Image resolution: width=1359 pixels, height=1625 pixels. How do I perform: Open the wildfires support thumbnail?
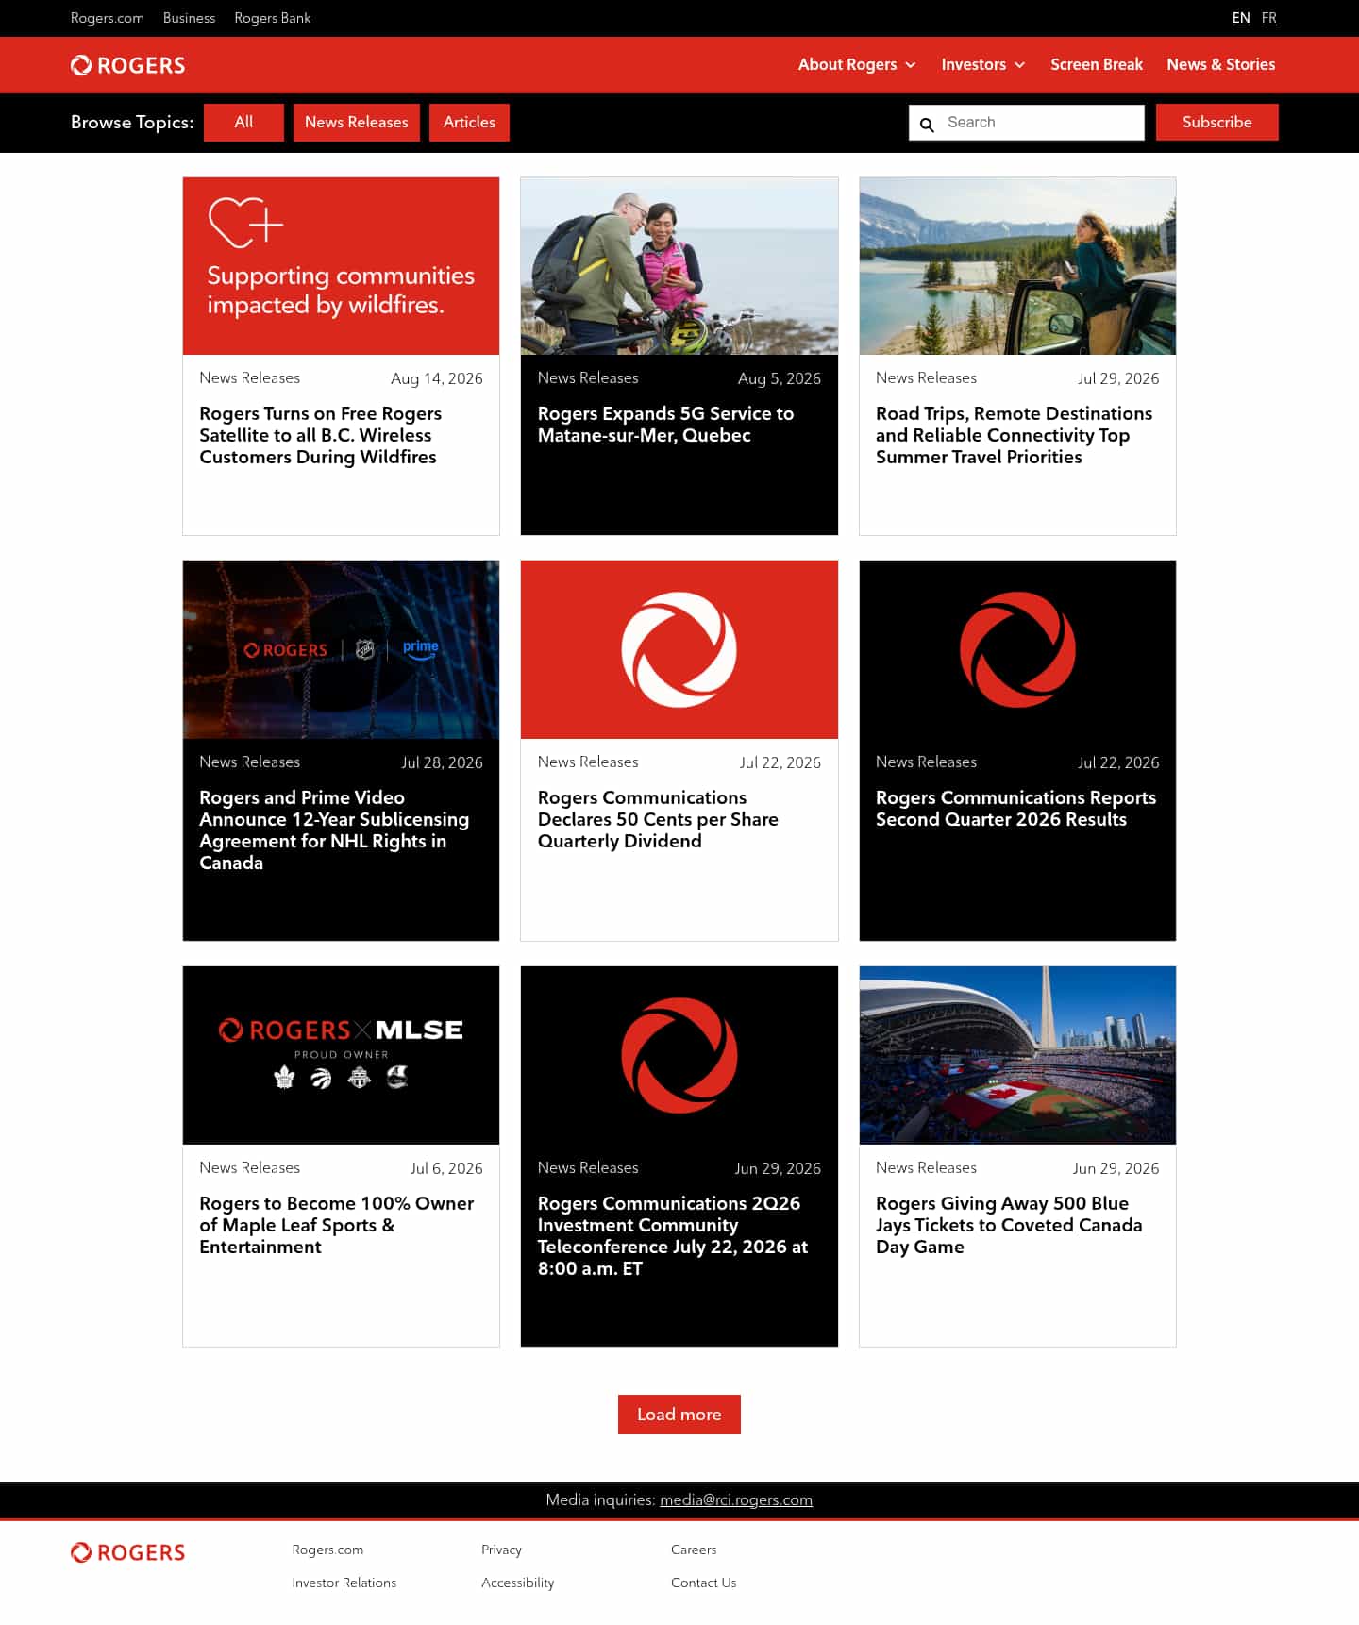pyautogui.click(x=341, y=266)
